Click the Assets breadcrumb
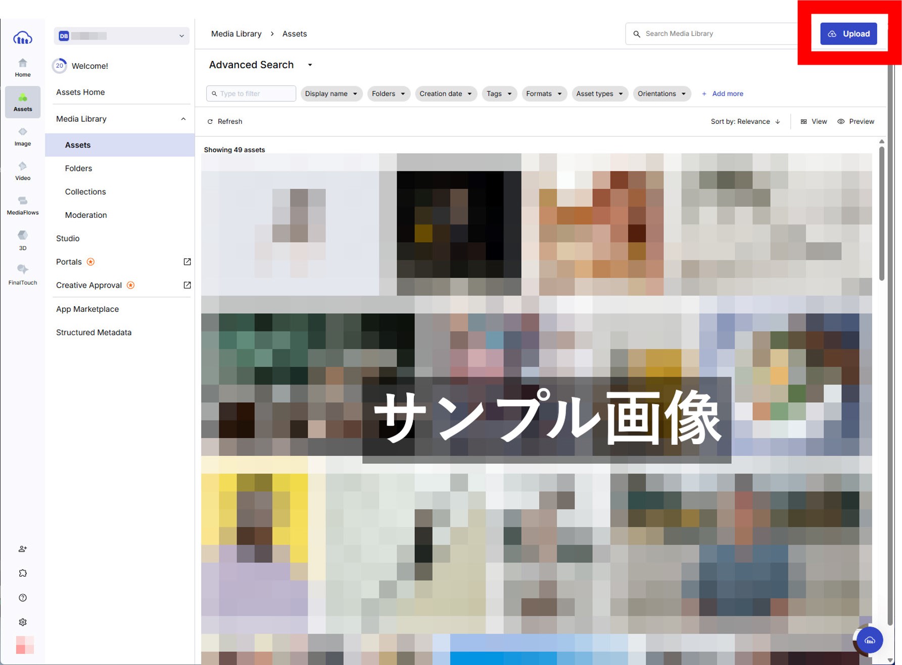The height and width of the screenshot is (665, 902). (x=295, y=34)
